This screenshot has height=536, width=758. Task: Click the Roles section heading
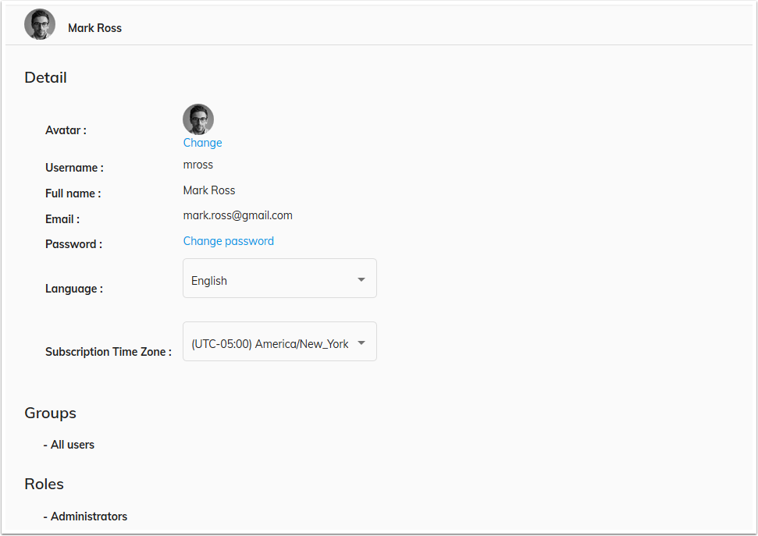click(x=44, y=484)
